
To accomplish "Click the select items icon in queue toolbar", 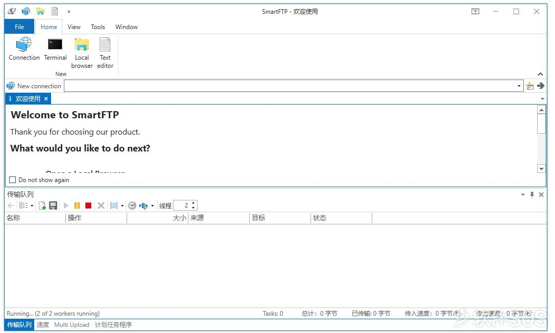I will pos(114,206).
